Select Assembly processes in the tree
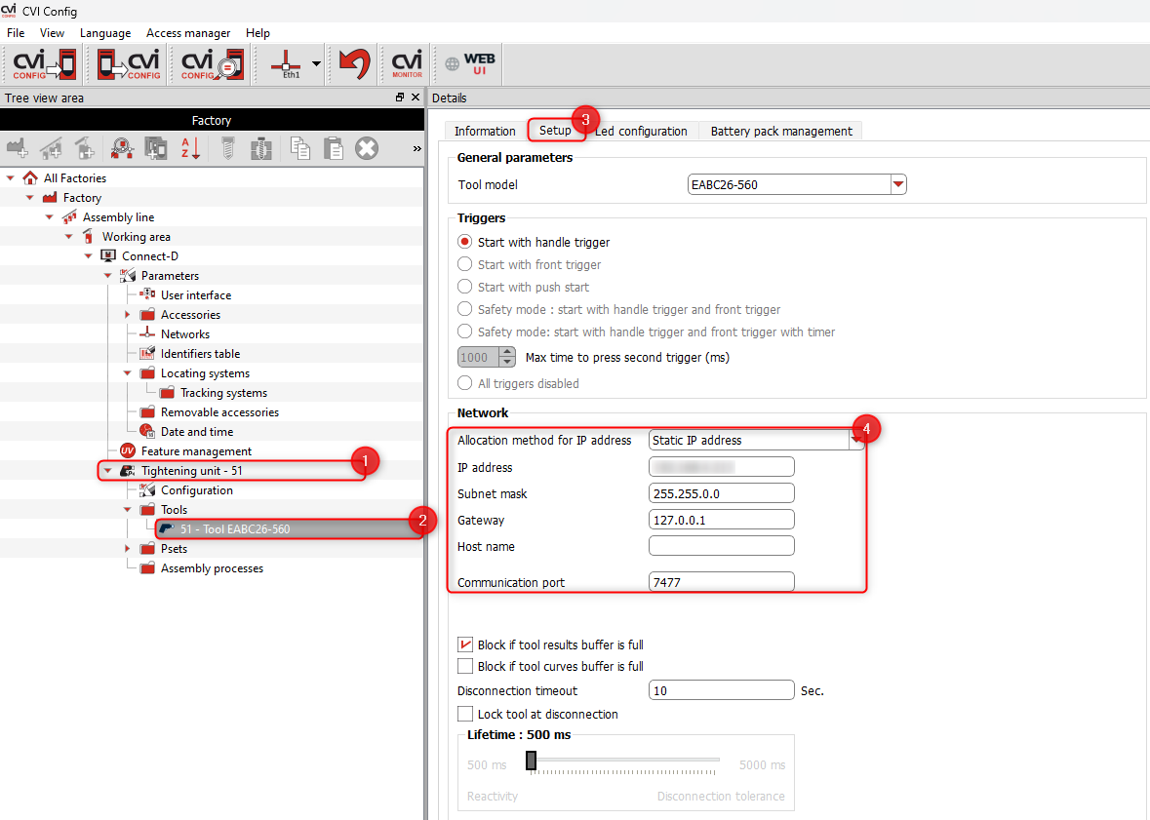Screen dimensions: 1150x820 [x=212, y=568]
